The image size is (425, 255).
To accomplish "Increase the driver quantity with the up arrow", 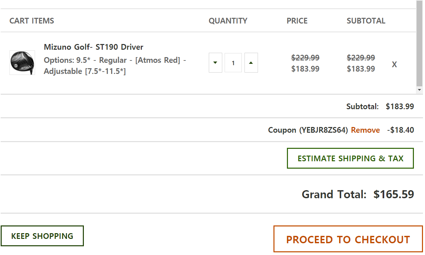I will (x=251, y=63).
